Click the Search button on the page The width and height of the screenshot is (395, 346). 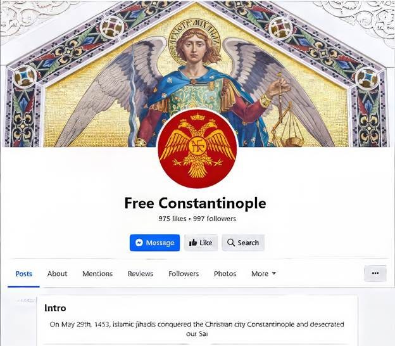click(243, 243)
